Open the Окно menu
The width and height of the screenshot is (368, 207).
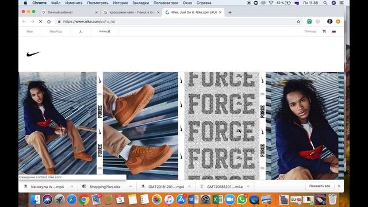tap(187, 3)
